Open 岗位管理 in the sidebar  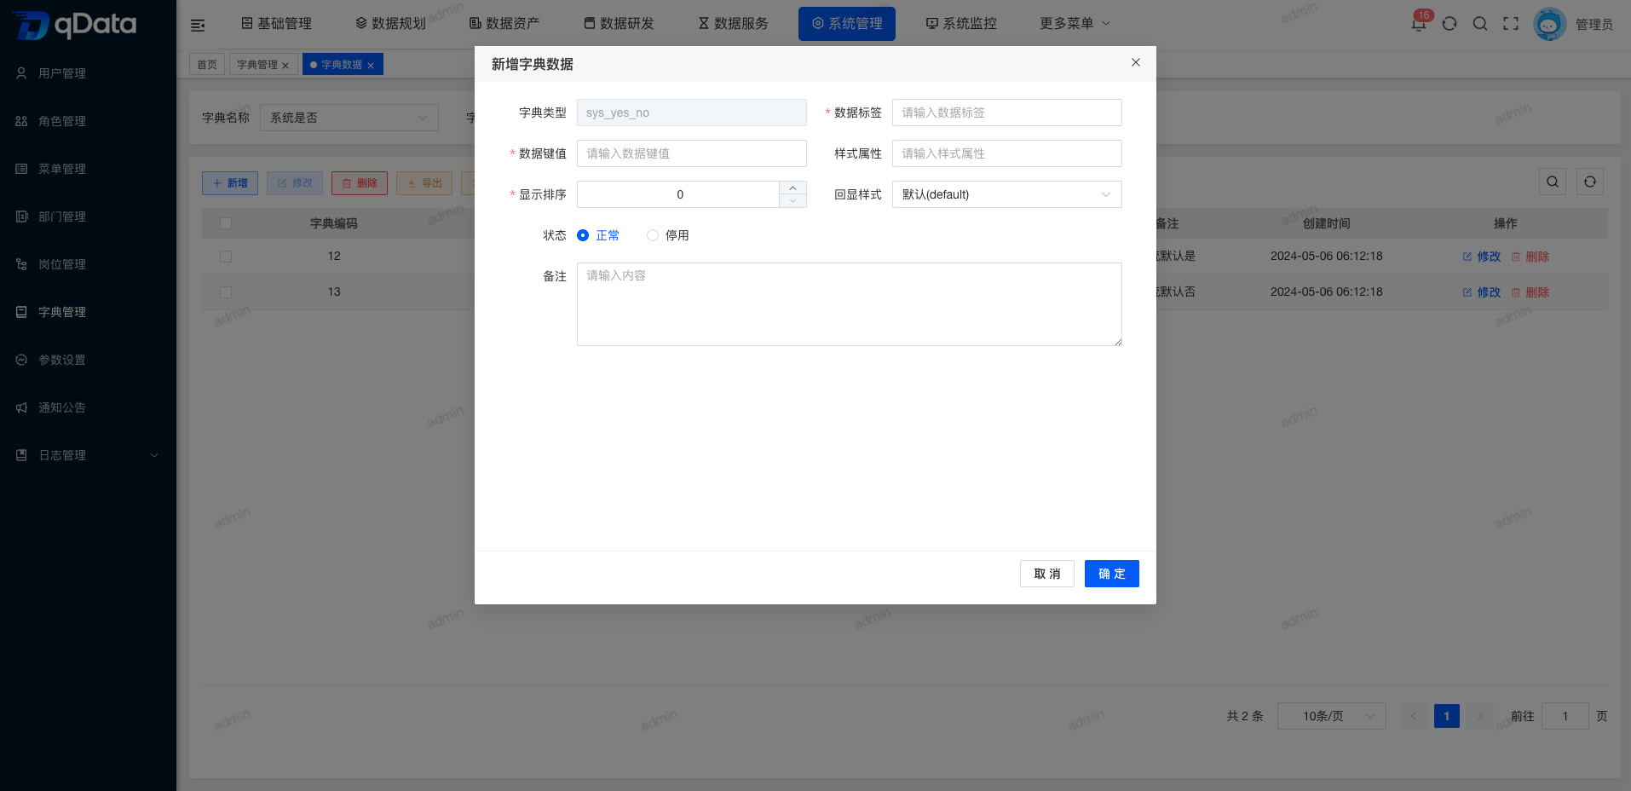tap(88, 264)
